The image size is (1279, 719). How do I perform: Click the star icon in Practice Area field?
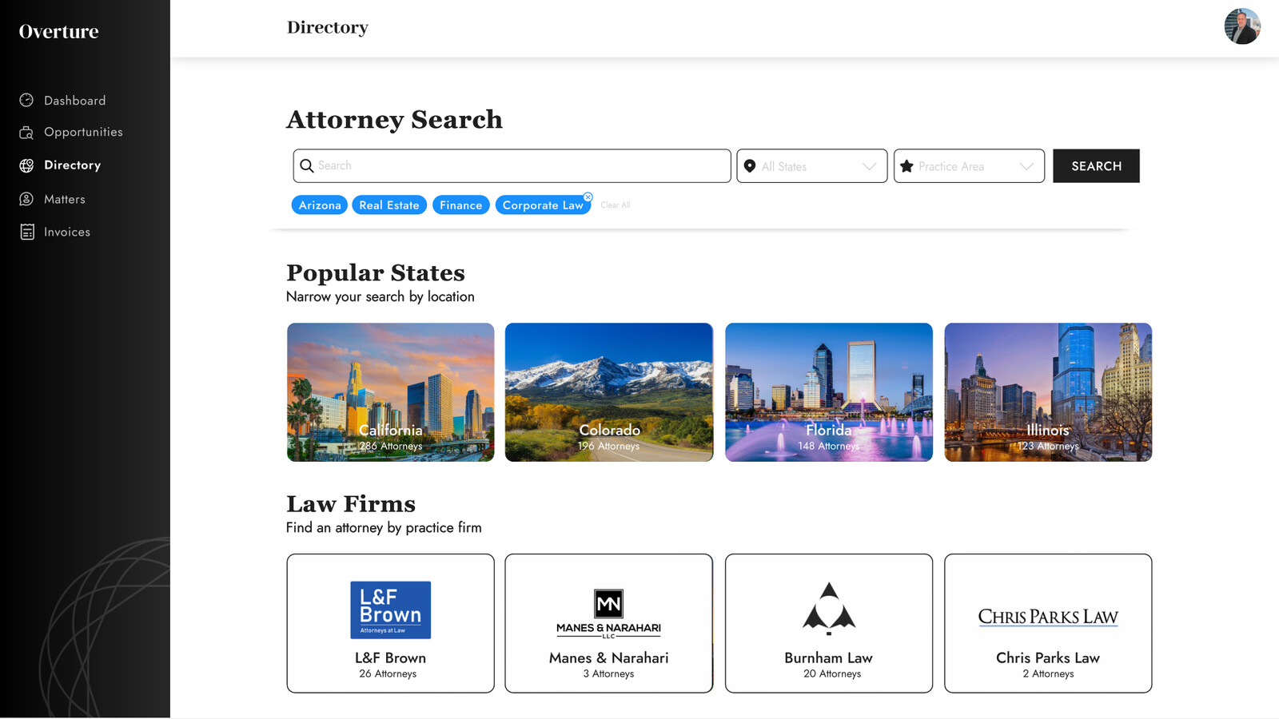pyautogui.click(x=906, y=166)
